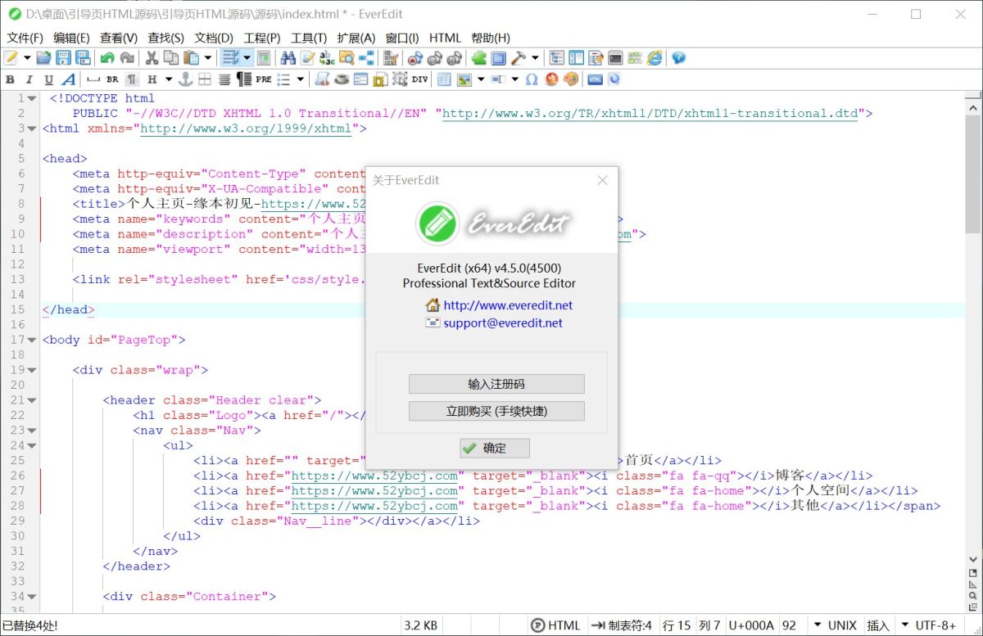This screenshot has width=983, height=636.
Task: Click the Save all double-floppy icon
Action: pyautogui.click(x=83, y=58)
